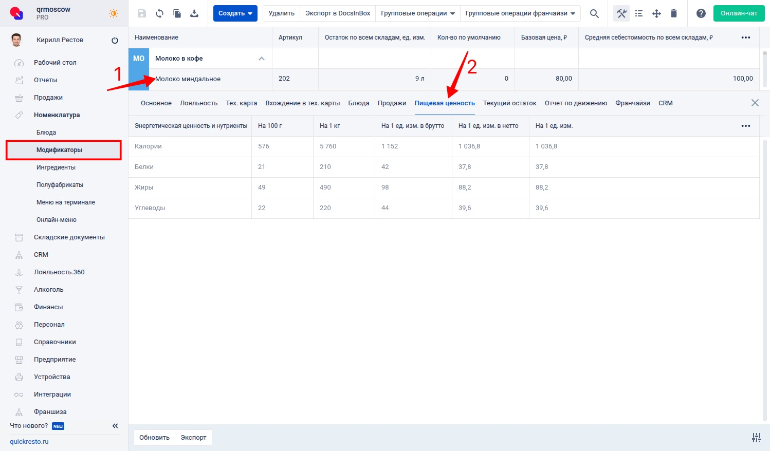This screenshot has height=451, width=770.
Task: Collapse the Молоко в кофе group
Action: click(x=262, y=59)
